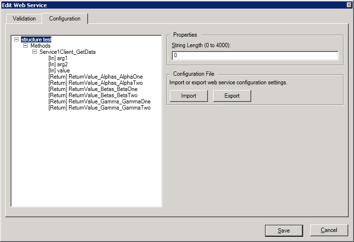Select ReturnValue_Betas_BetaTwo in the tree

[93, 95]
